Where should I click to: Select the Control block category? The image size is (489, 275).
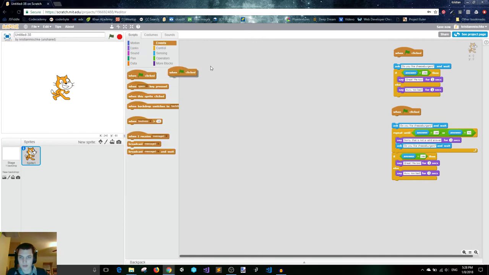(161, 48)
